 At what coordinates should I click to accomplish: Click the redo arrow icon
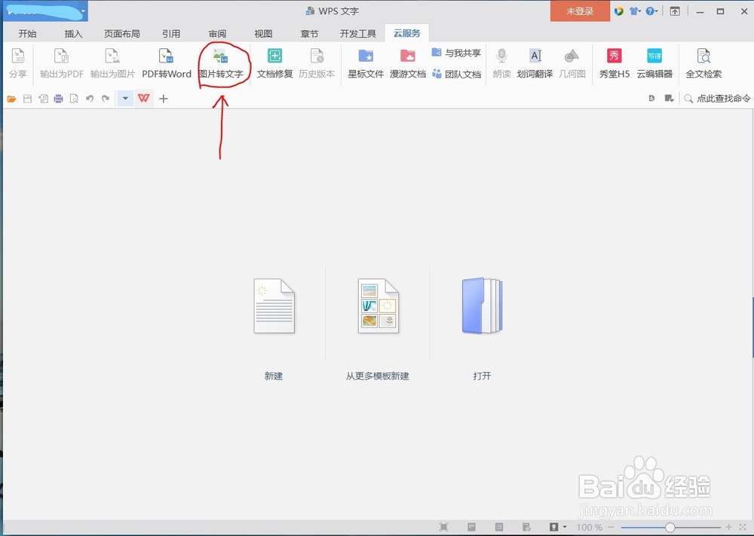pyautogui.click(x=106, y=99)
